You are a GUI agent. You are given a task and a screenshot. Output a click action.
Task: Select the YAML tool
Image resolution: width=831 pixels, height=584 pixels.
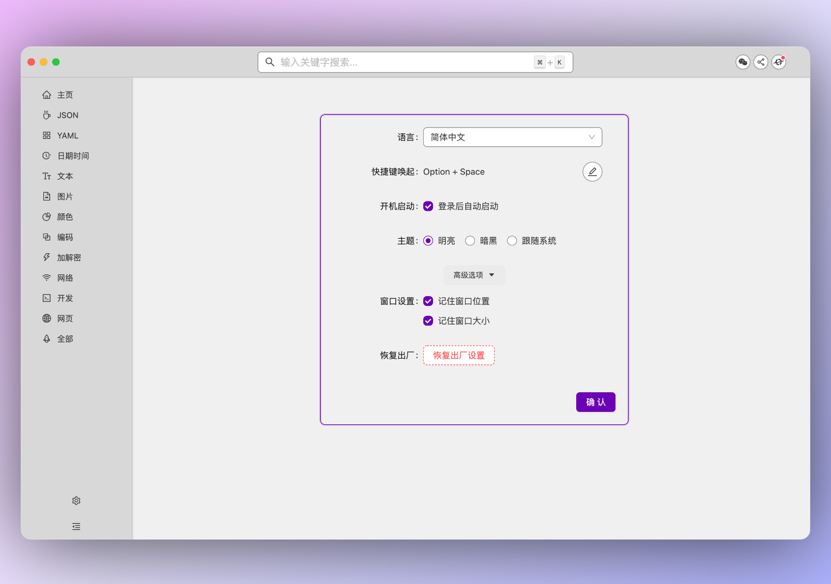[x=67, y=135]
